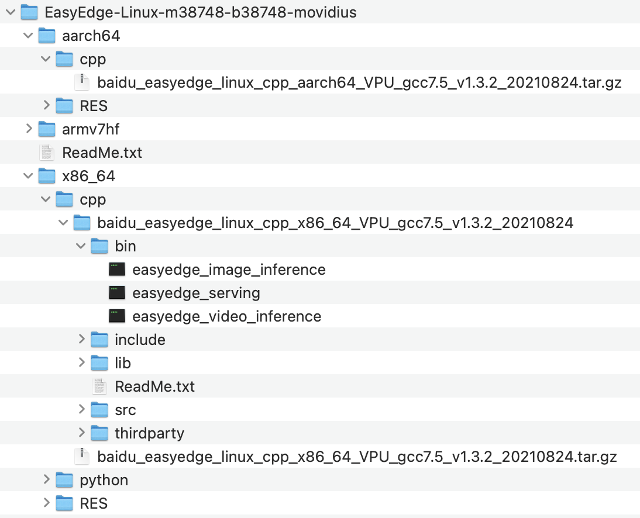
Task: Click the src folder icon
Action: point(99,409)
